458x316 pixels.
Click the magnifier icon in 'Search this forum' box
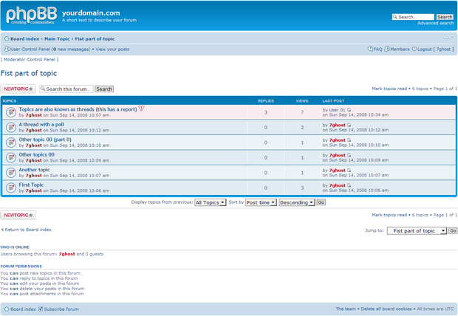43,89
